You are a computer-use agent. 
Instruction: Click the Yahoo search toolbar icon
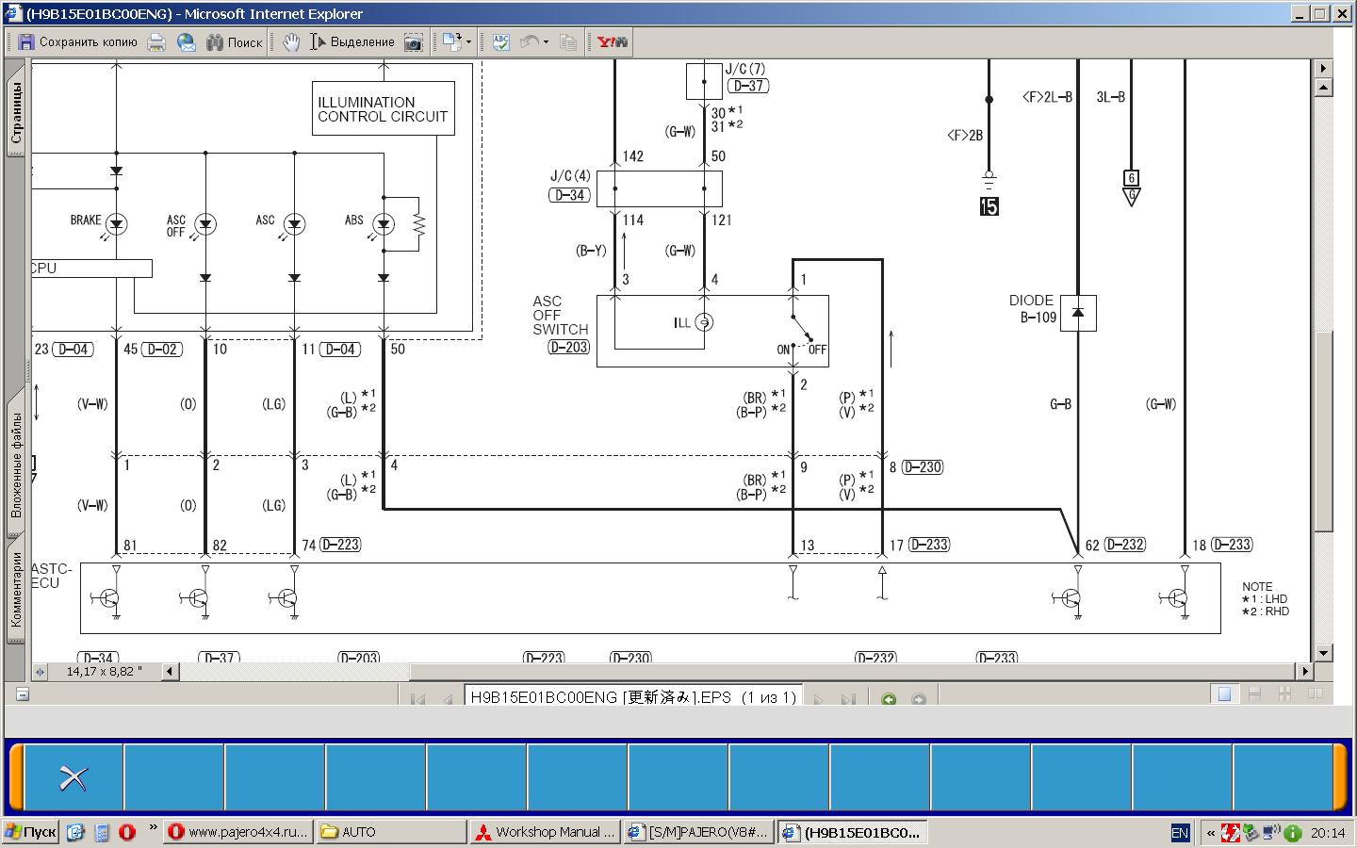612,42
